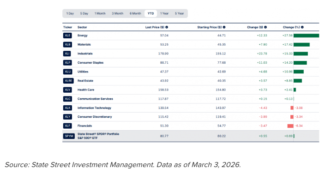The width and height of the screenshot is (325, 174).
Task: Select the XLU ticker badge
Action: pos(67,72)
